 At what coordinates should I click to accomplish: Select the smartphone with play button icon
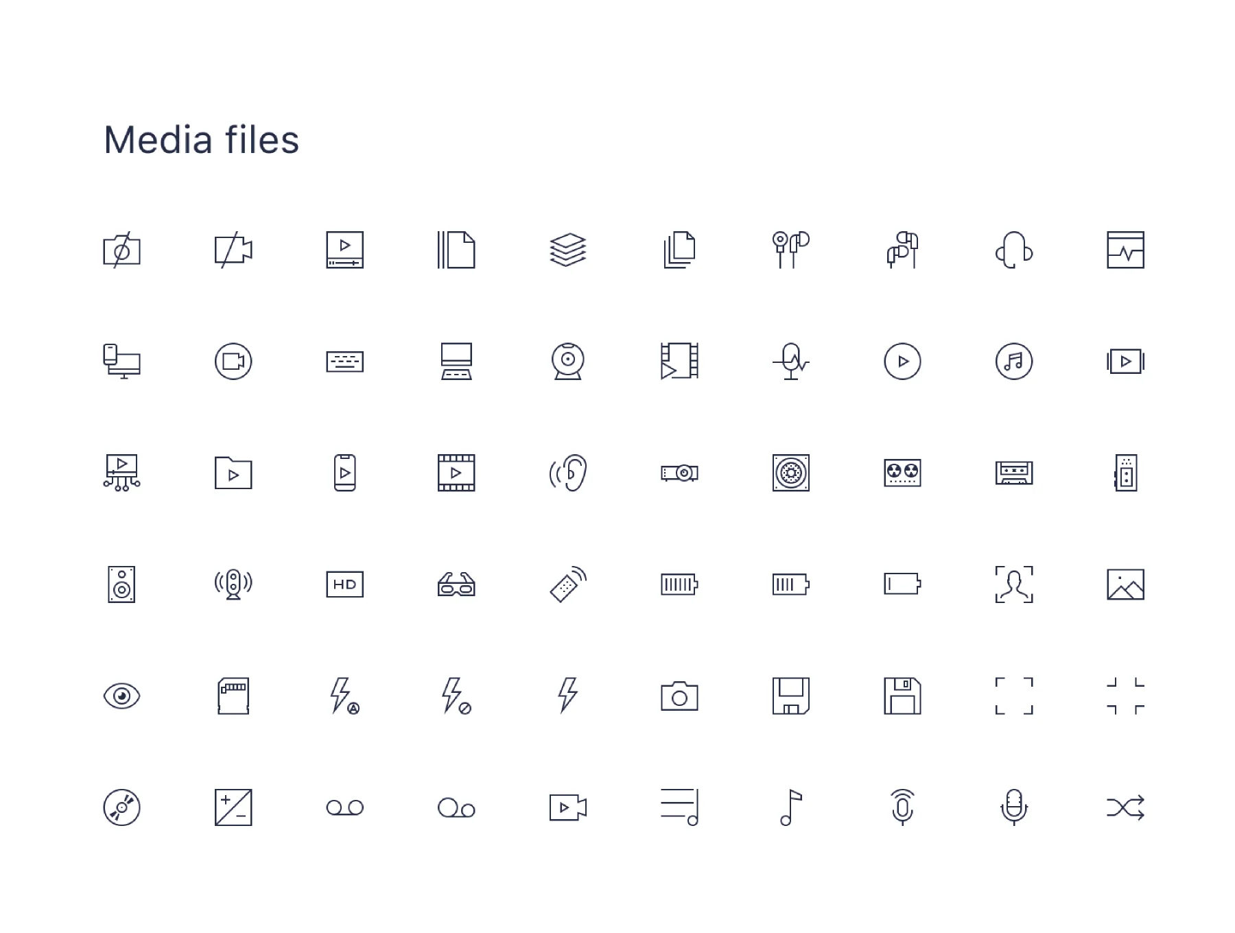click(344, 473)
